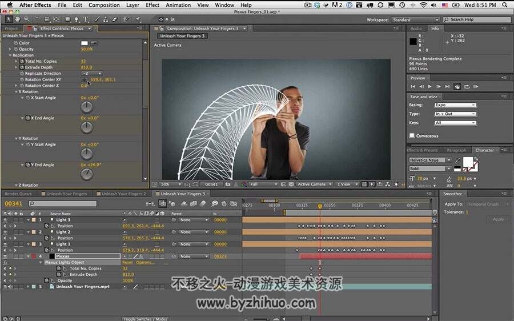Image resolution: width=514 pixels, height=321 pixels.
Task: Select the Type tool
Action: tap(86, 19)
